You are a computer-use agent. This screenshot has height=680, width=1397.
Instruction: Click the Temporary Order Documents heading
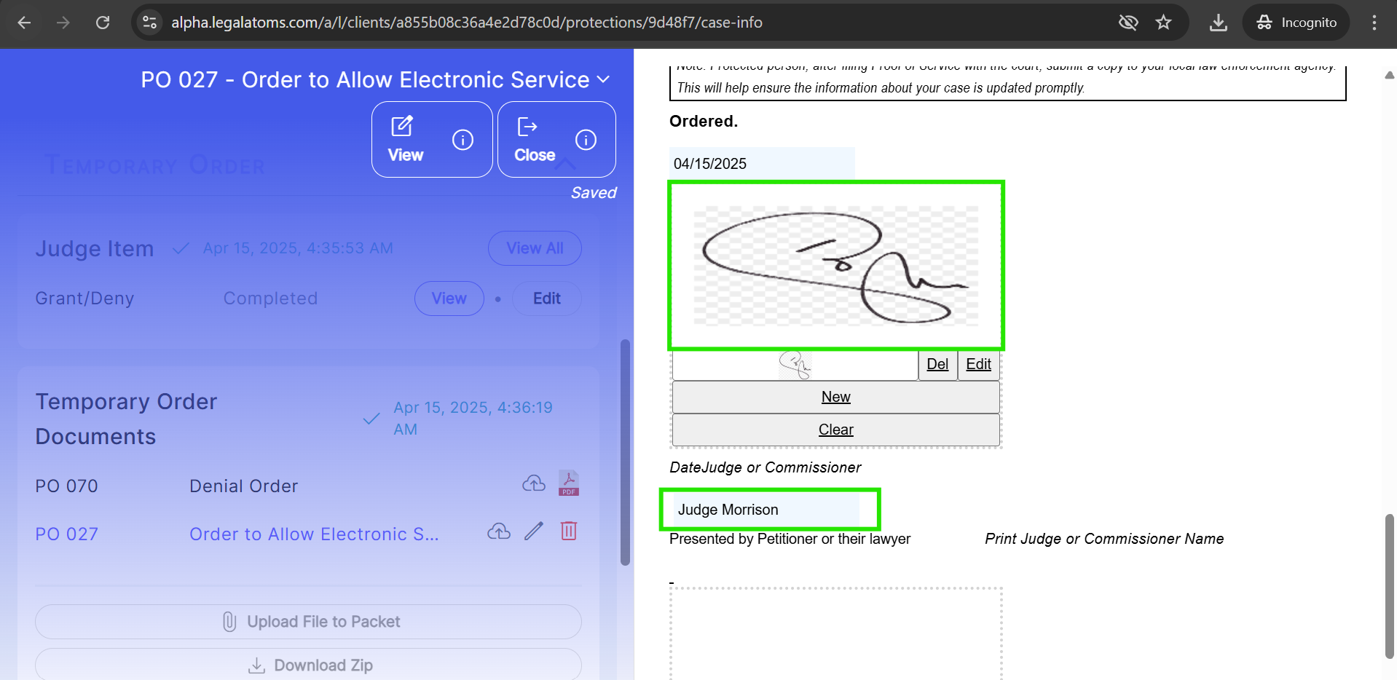126,419
